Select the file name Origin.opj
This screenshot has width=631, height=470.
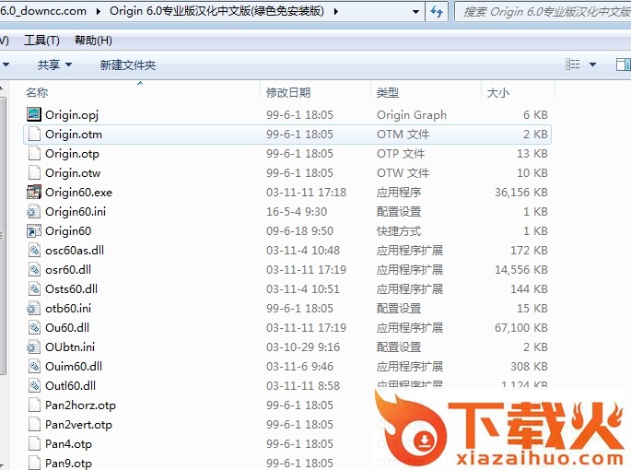pos(72,115)
